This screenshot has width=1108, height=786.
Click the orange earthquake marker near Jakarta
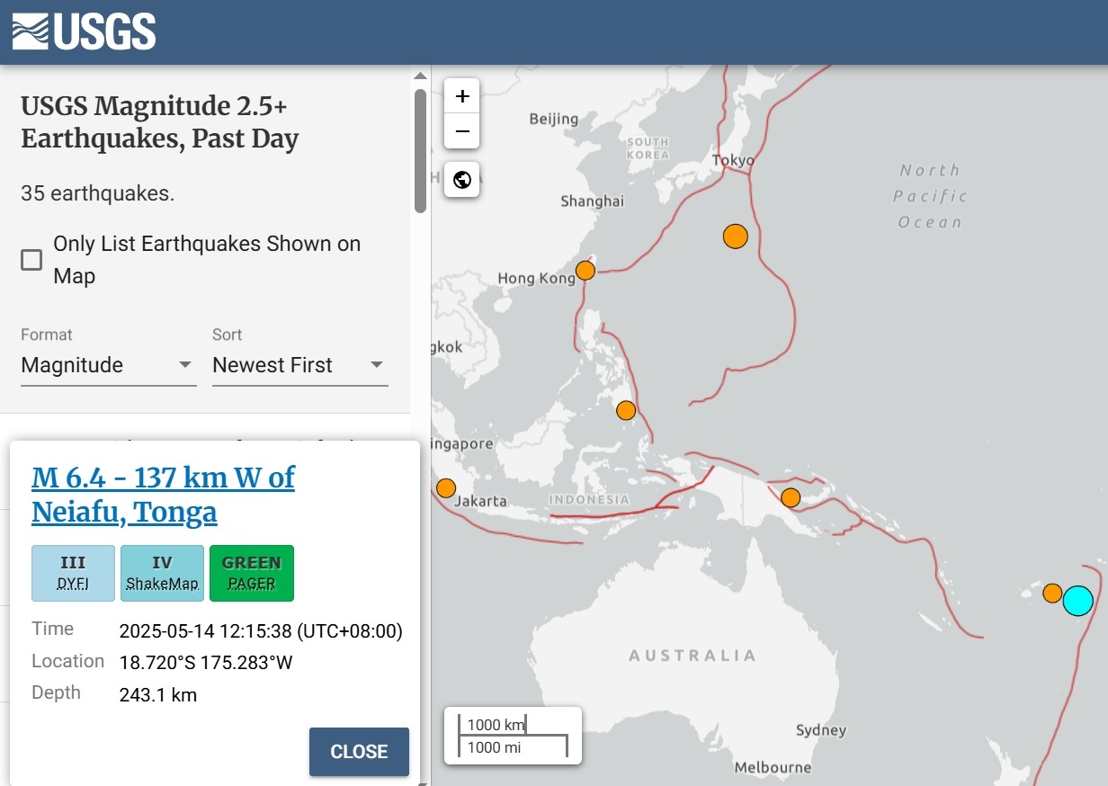click(446, 488)
